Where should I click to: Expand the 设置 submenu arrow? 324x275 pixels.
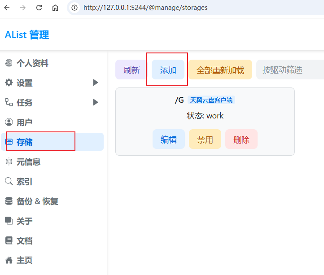coord(95,83)
